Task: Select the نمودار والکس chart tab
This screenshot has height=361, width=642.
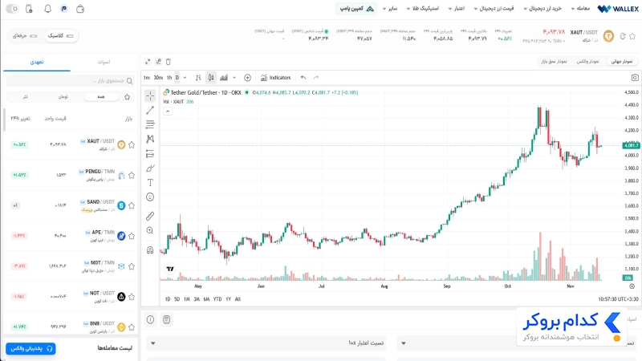Action: point(588,62)
